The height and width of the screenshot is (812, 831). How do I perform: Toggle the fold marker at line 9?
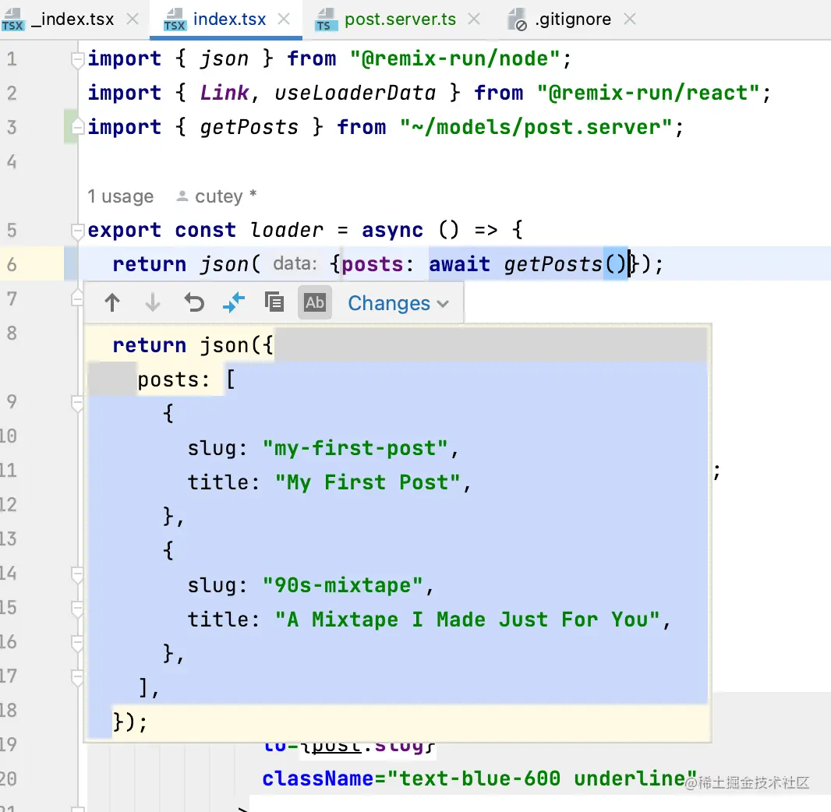click(x=77, y=403)
